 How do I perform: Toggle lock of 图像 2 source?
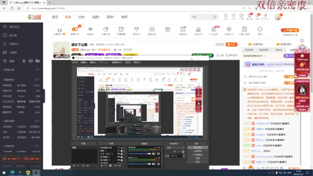point(122,151)
